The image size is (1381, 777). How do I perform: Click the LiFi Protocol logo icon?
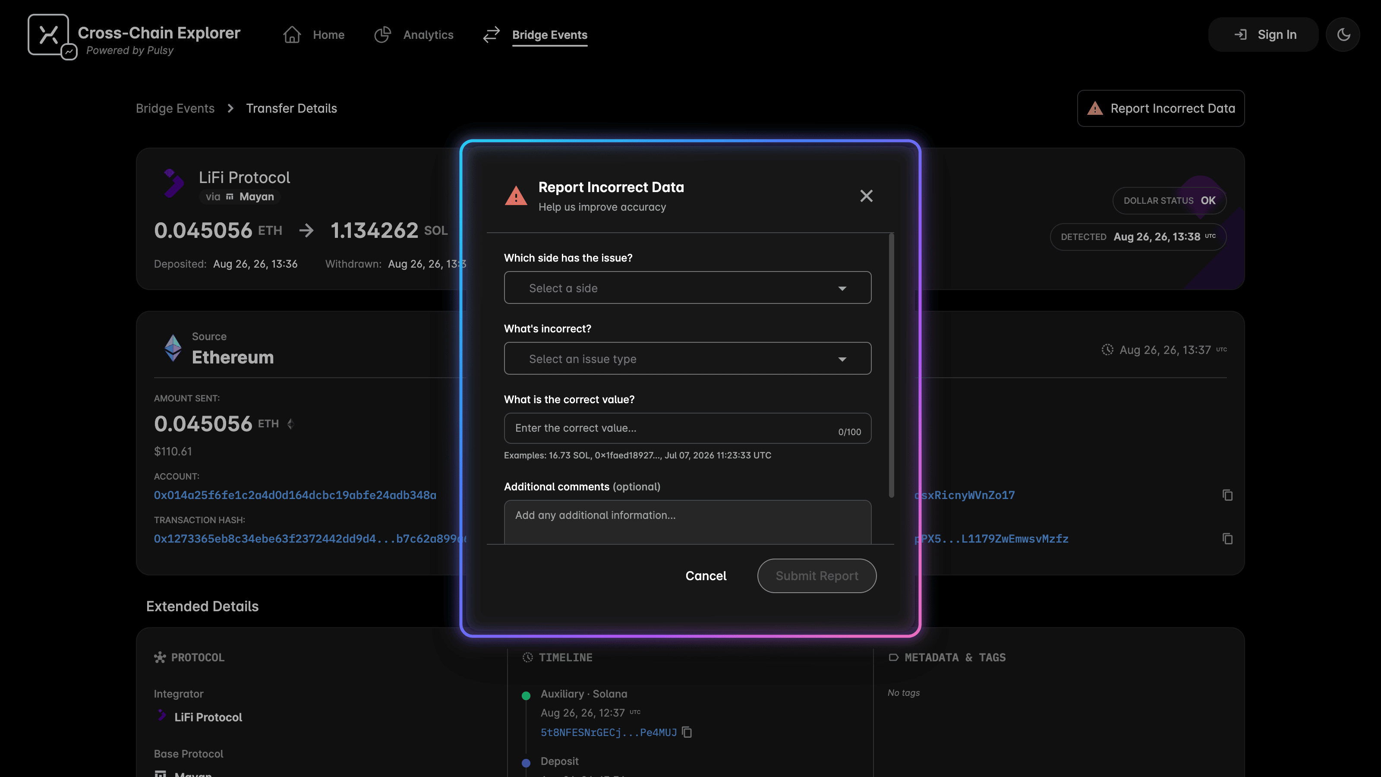pos(173,183)
